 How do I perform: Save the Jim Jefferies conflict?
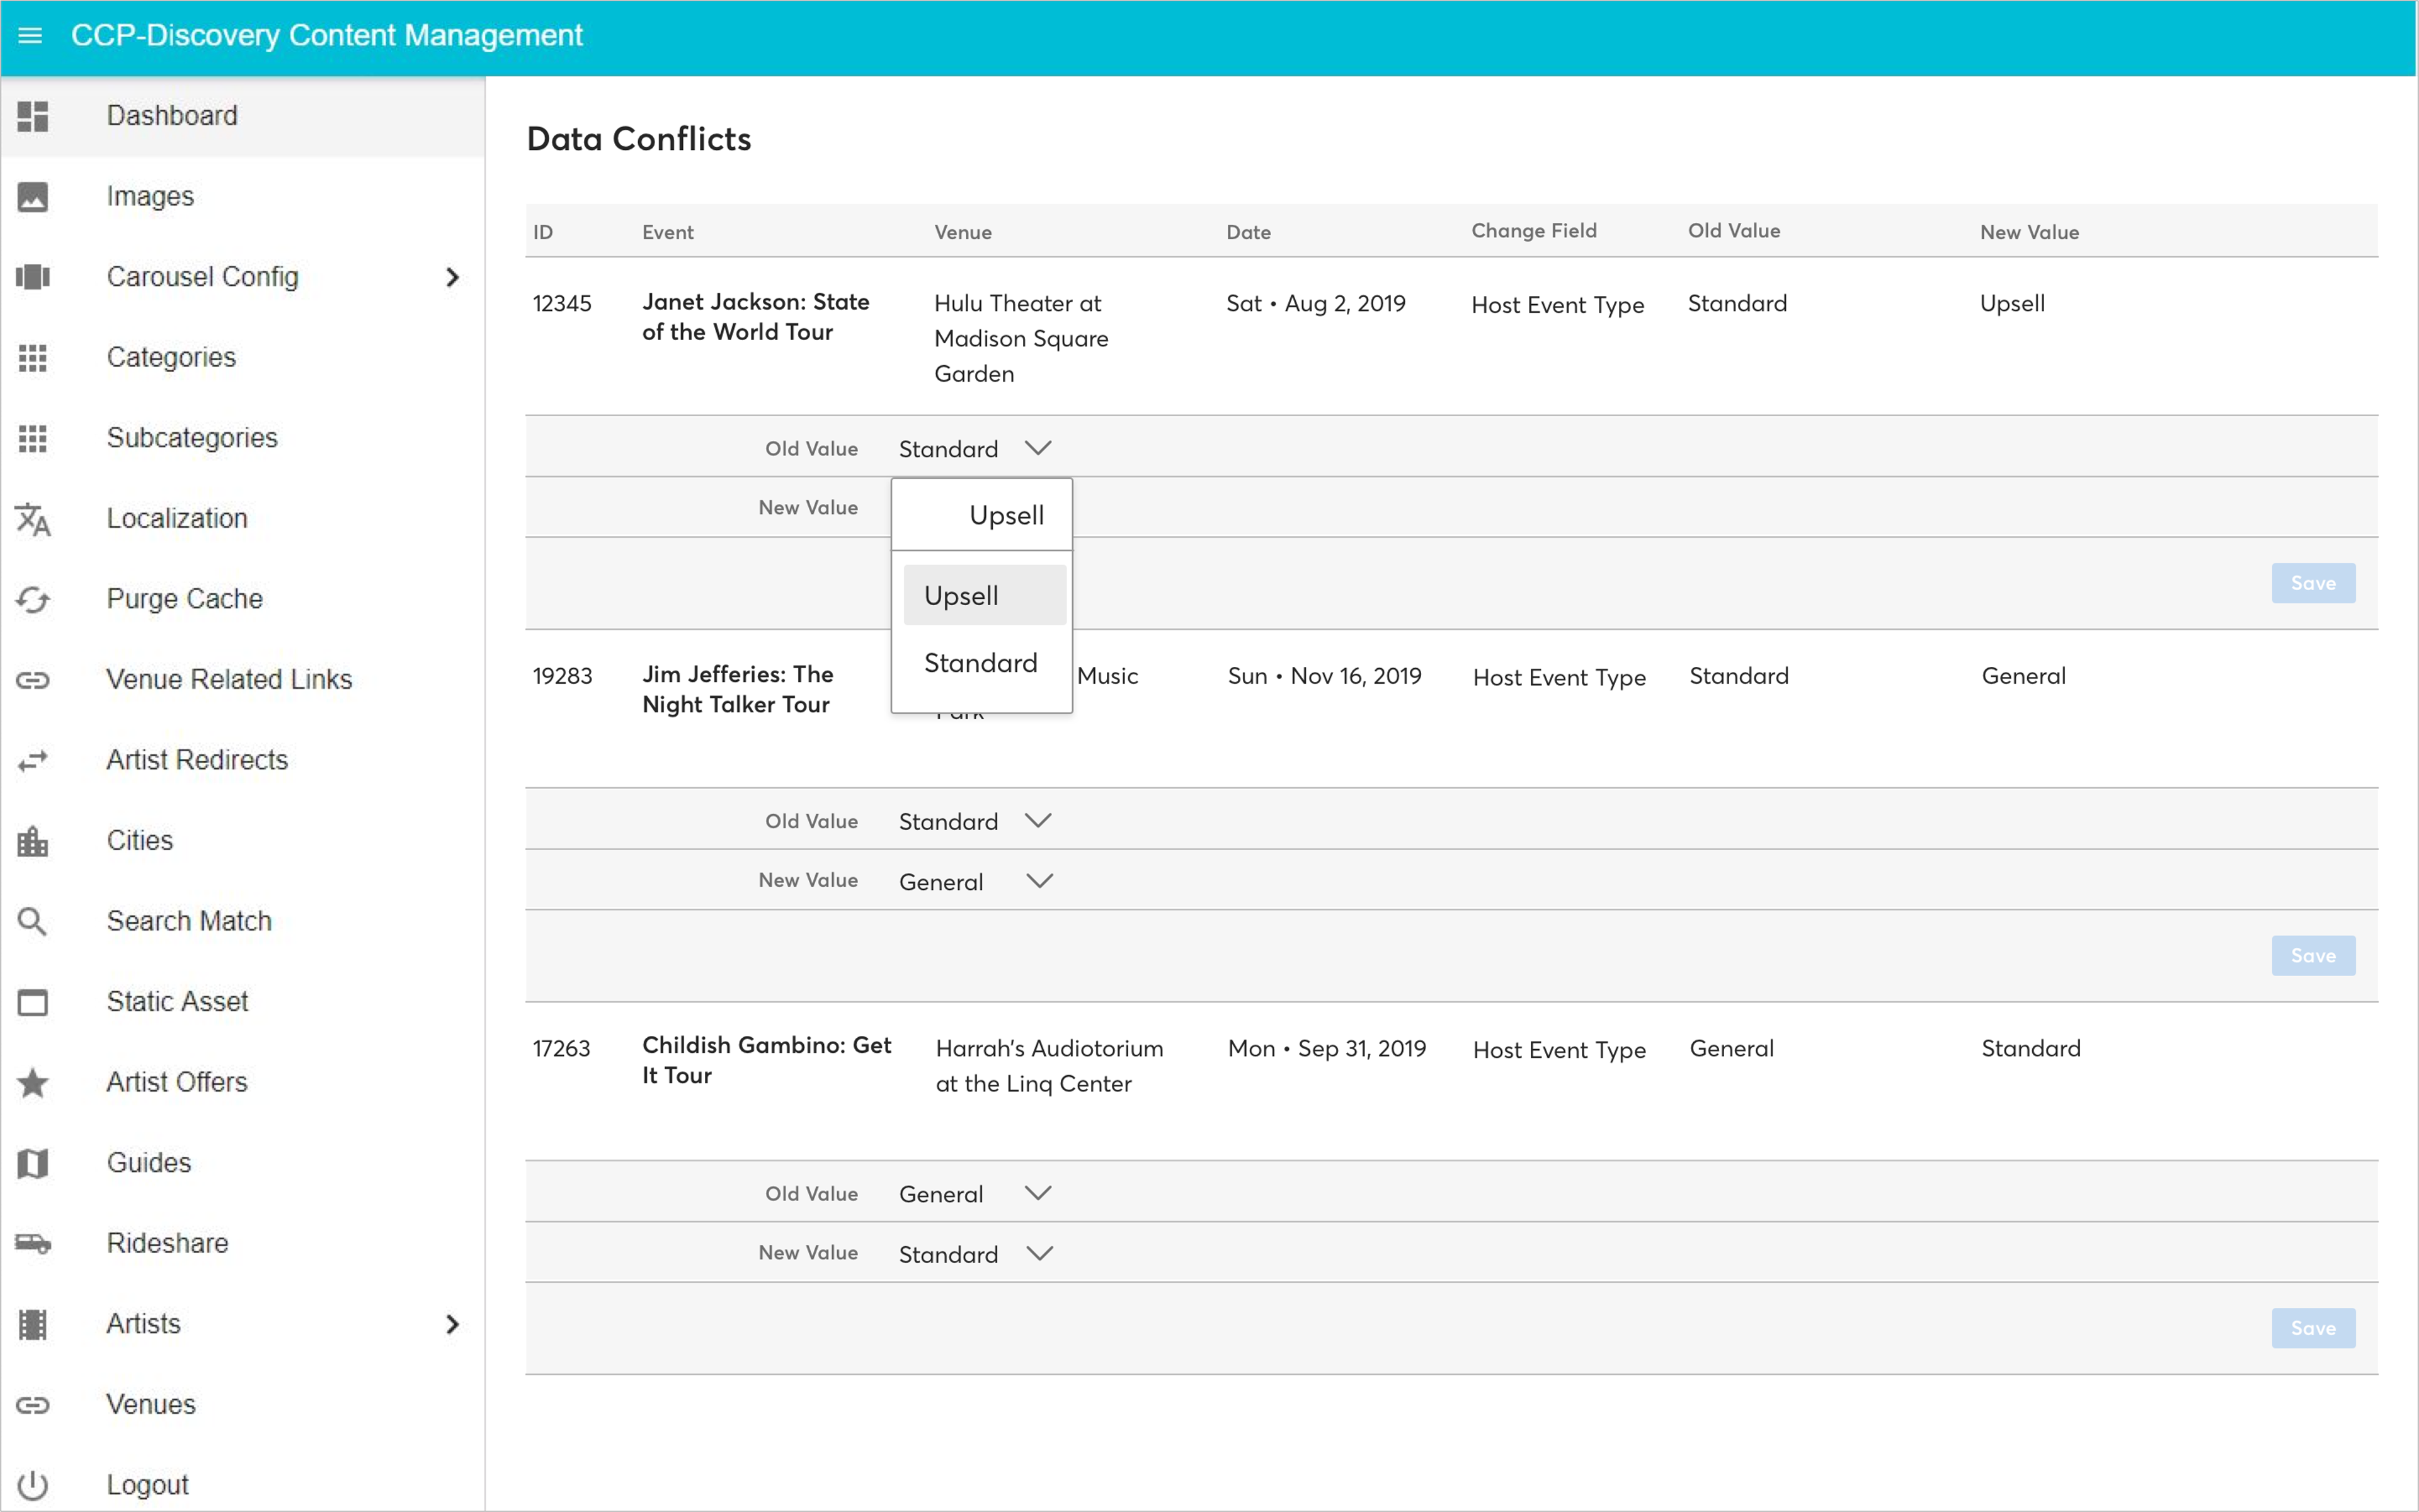coord(2312,956)
